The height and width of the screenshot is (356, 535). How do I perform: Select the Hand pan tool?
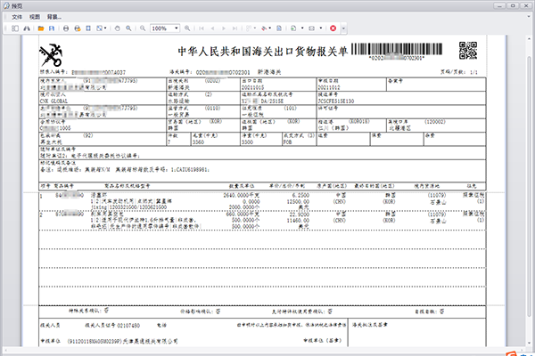coord(118,28)
